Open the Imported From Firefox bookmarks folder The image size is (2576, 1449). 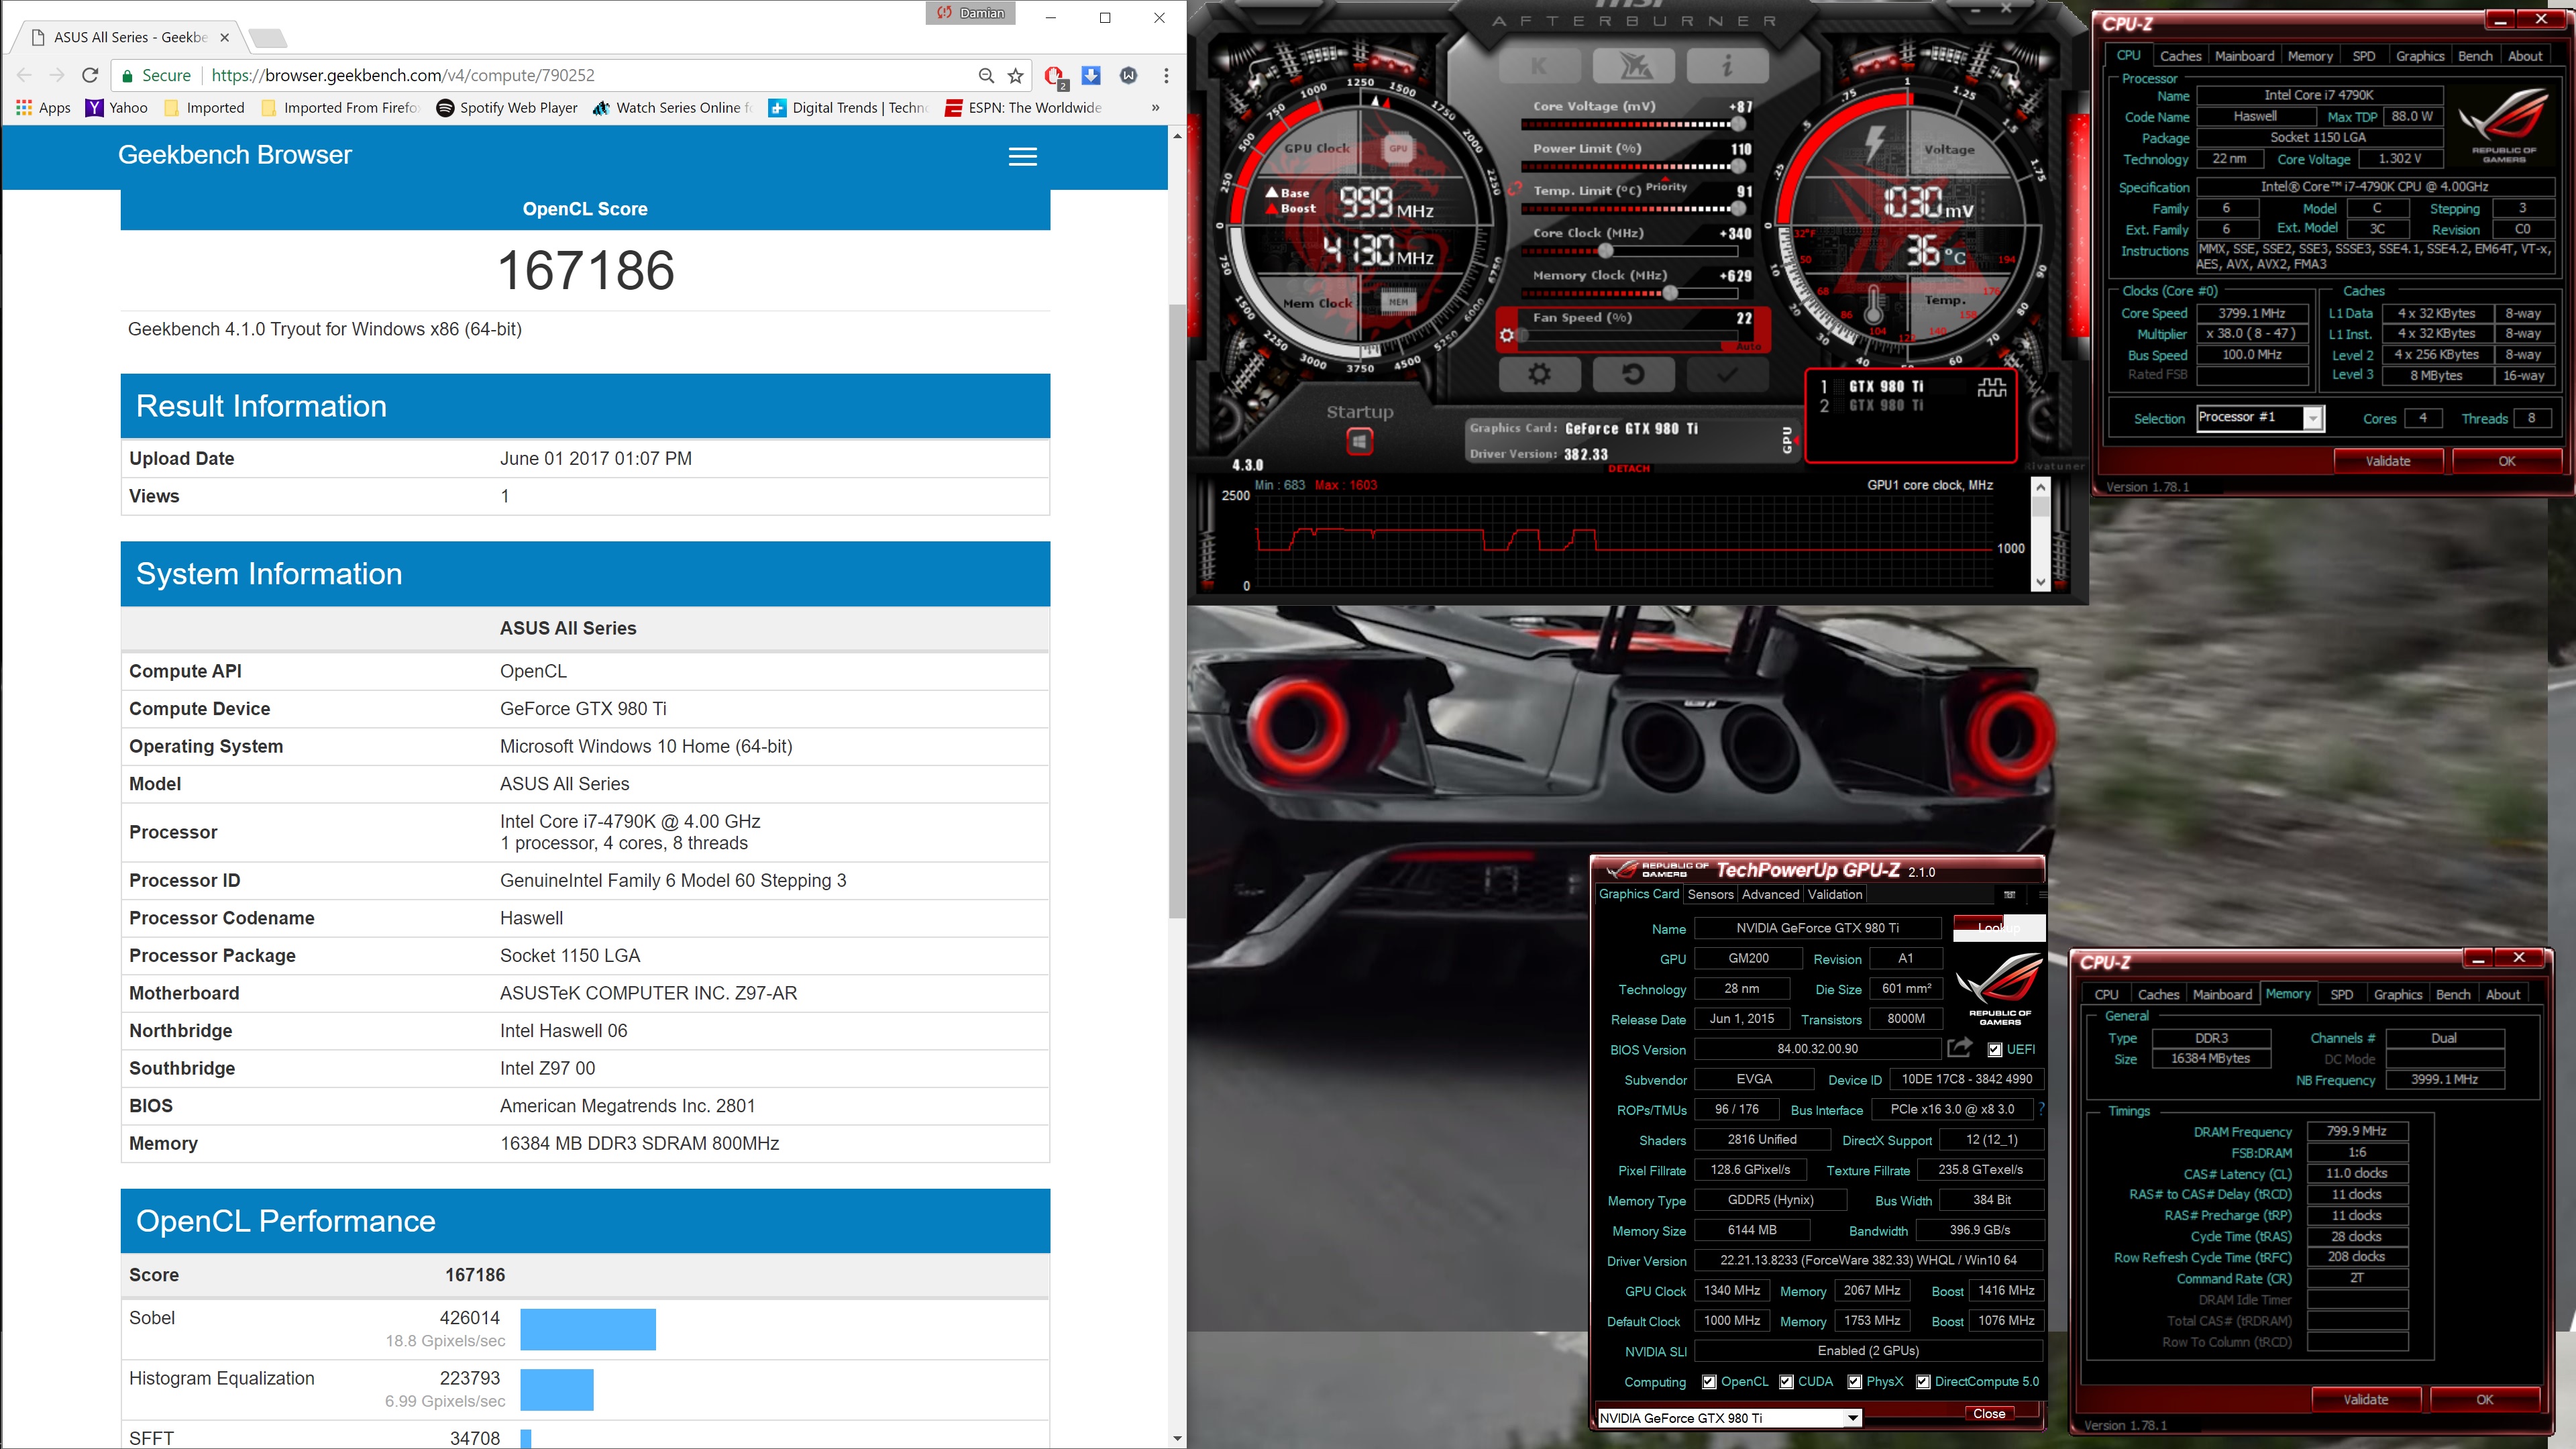point(340,107)
